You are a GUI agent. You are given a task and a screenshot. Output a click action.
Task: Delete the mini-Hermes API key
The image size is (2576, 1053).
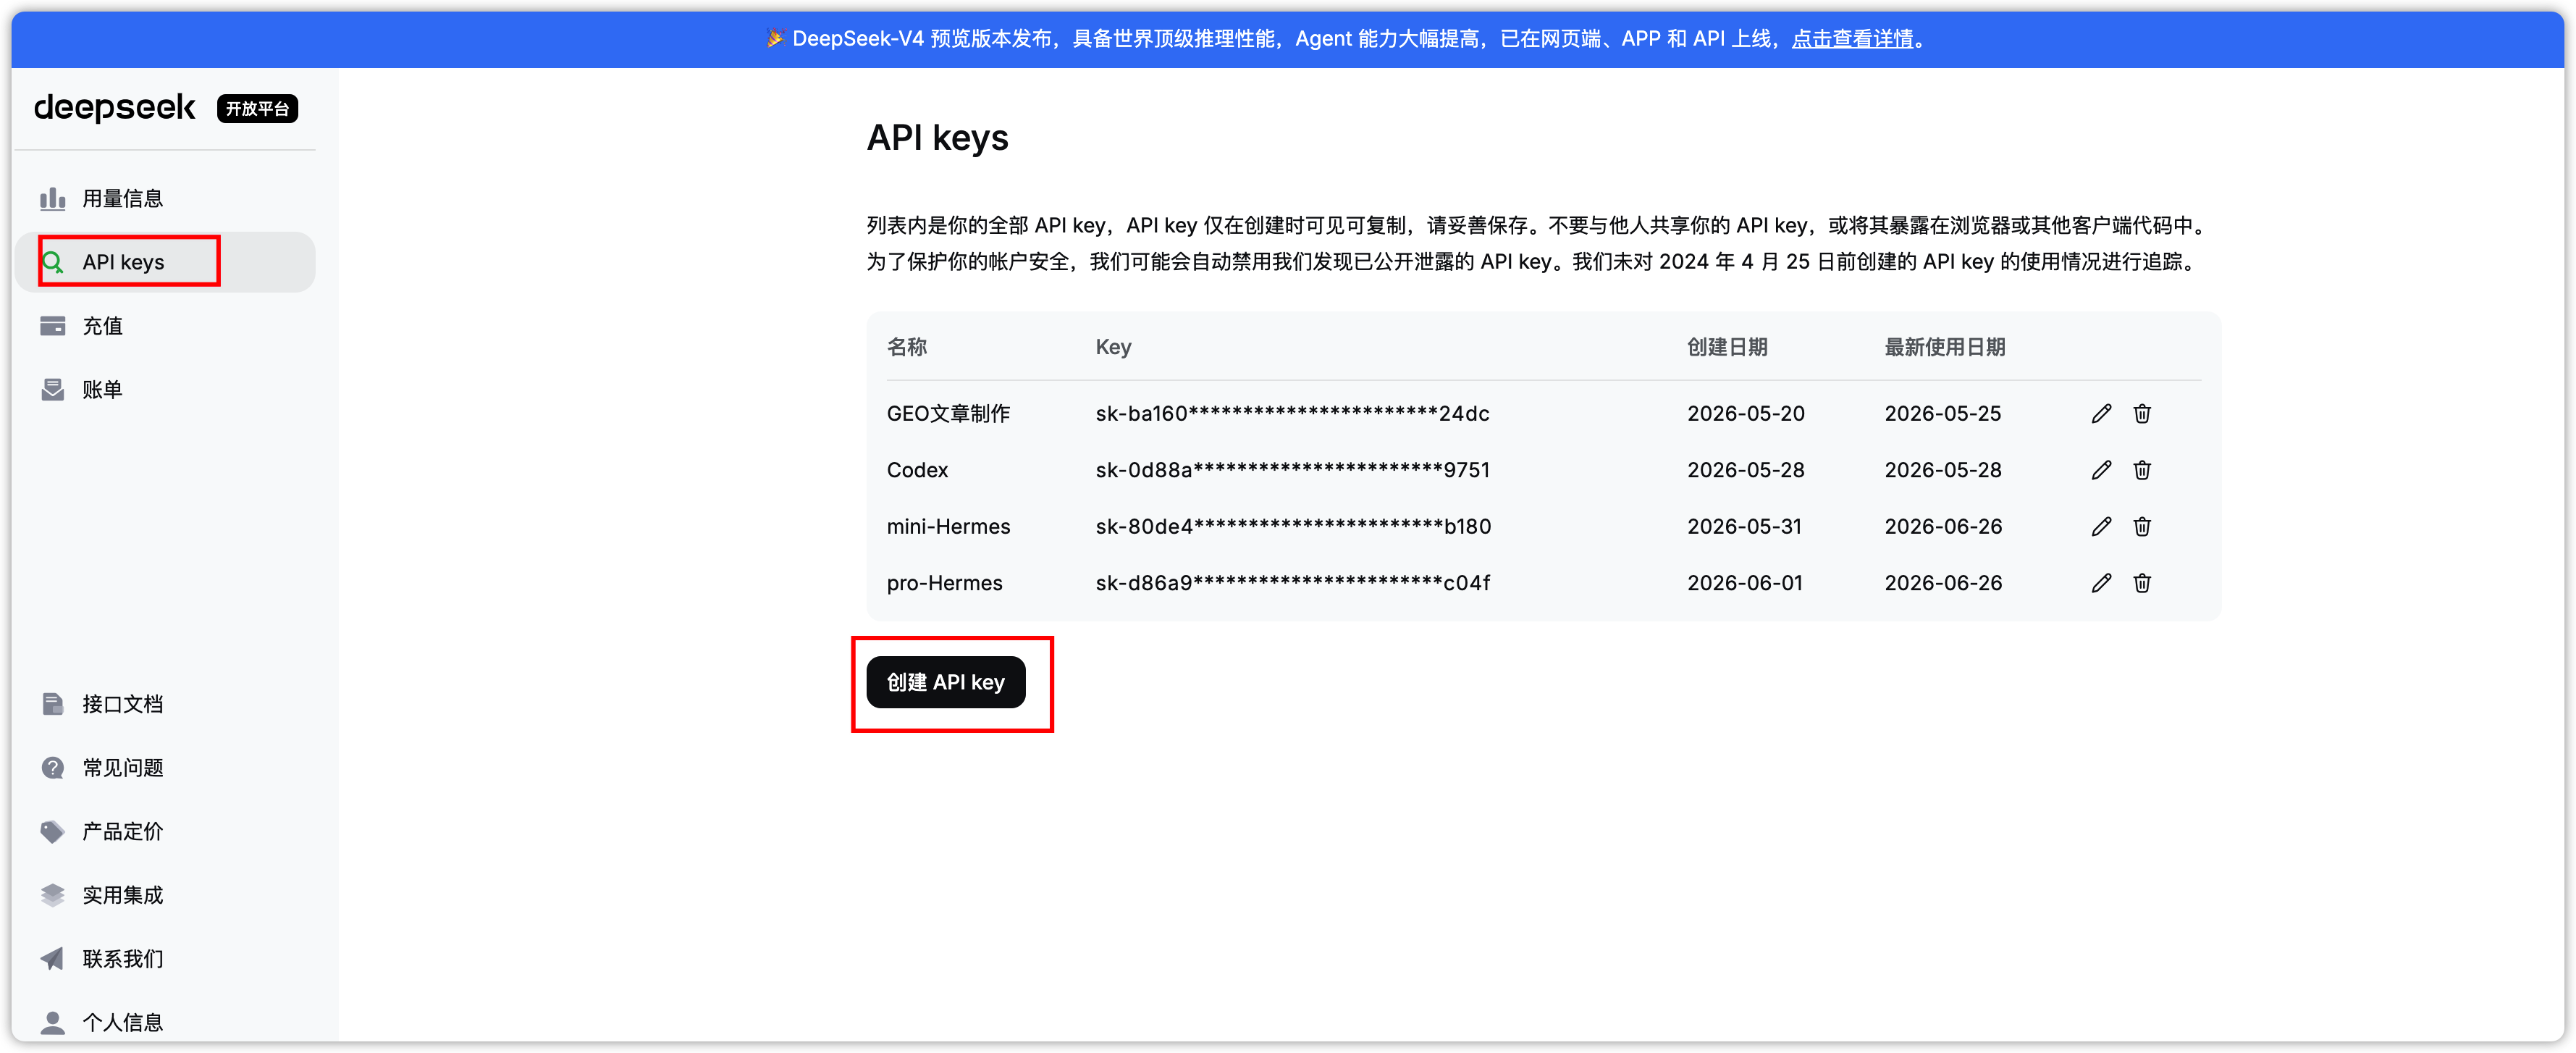(2141, 526)
